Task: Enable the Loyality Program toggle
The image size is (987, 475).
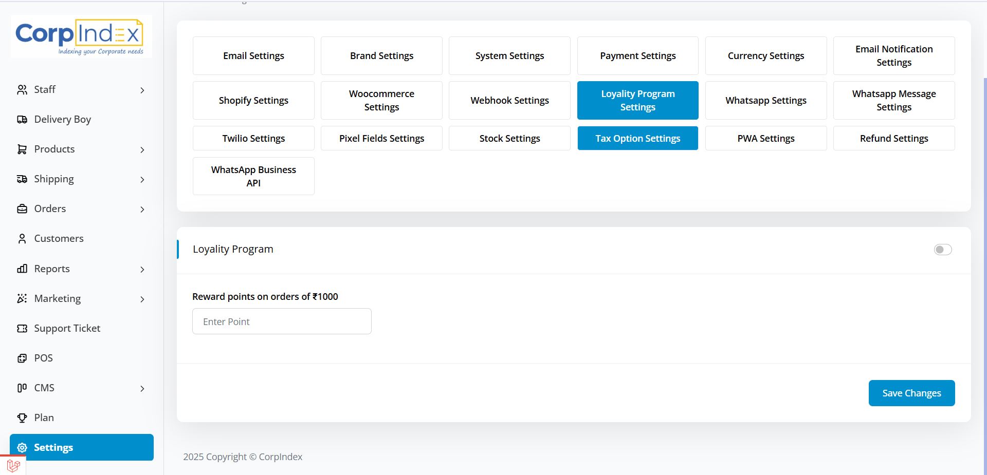Action: [x=942, y=250]
